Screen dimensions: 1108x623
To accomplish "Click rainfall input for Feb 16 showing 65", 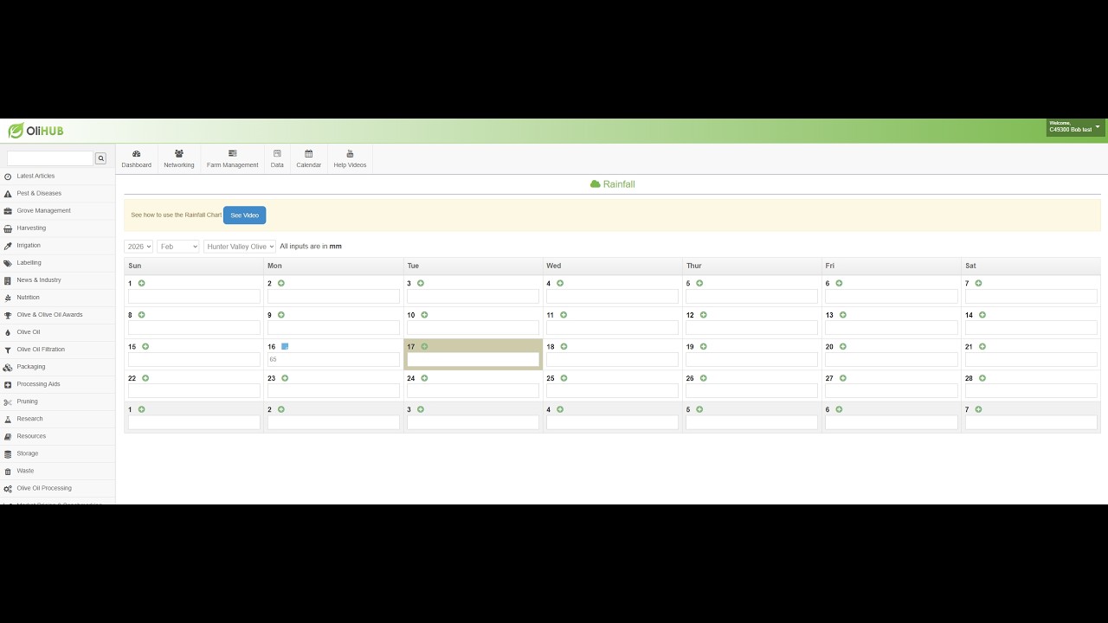I will click(333, 359).
